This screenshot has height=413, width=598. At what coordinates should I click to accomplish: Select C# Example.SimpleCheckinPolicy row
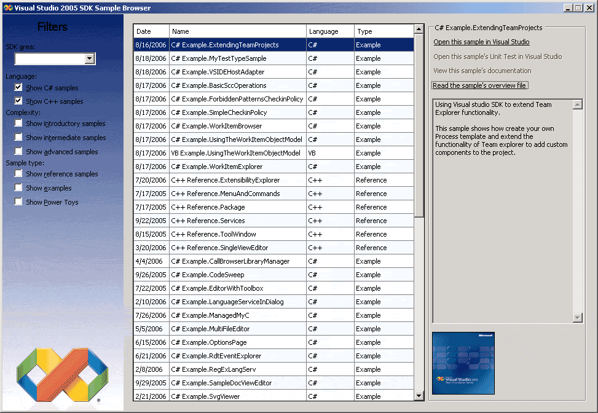click(x=273, y=112)
